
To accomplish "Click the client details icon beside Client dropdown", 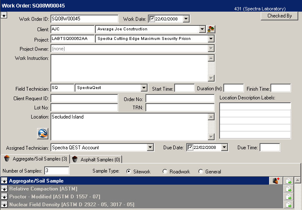I will 211,29.
